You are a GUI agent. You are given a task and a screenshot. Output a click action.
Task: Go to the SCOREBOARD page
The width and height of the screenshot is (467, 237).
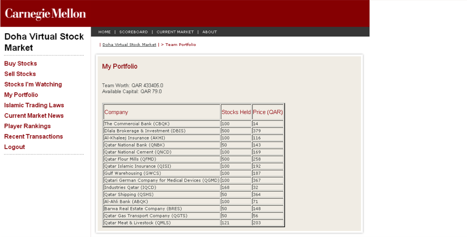[133, 32]
